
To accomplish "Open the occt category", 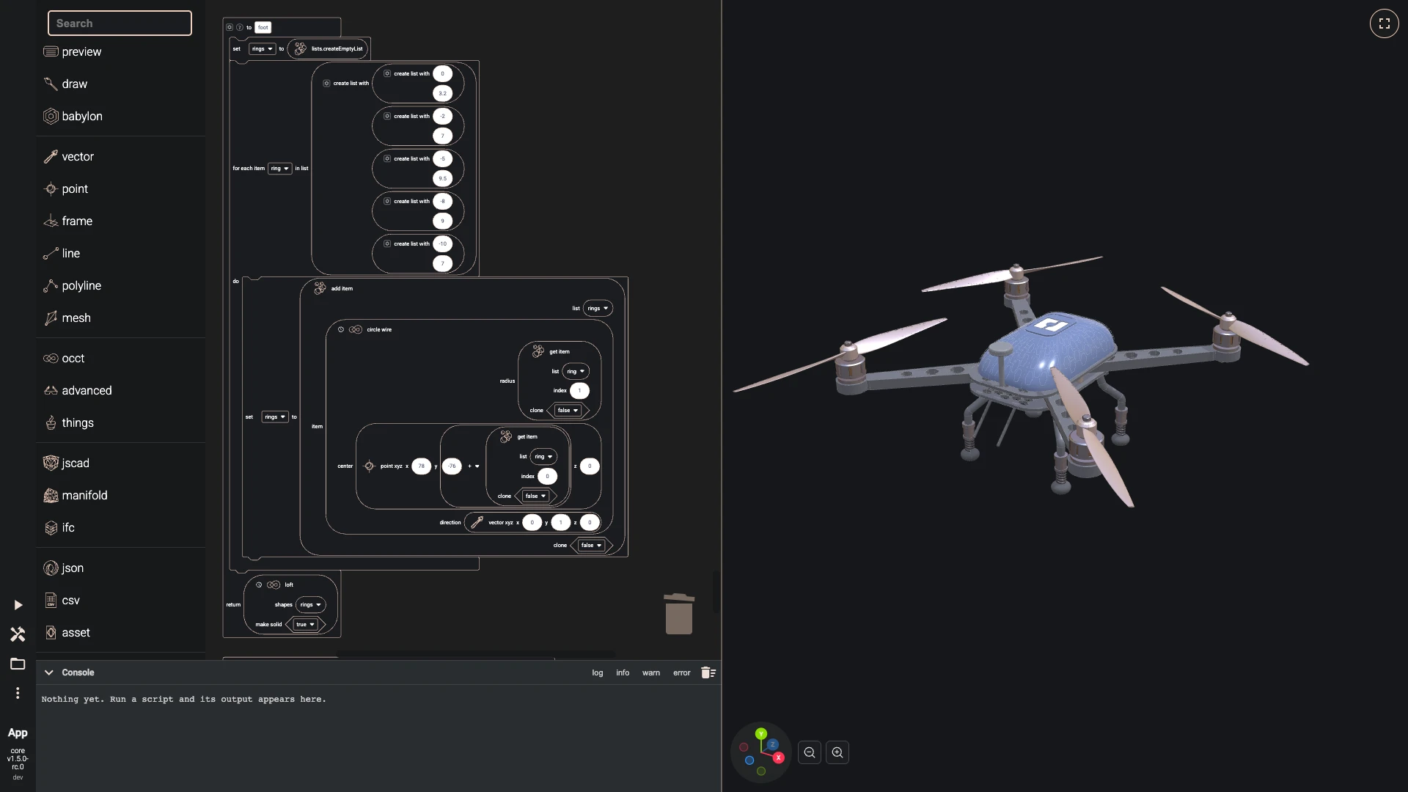I will (65, 358).
